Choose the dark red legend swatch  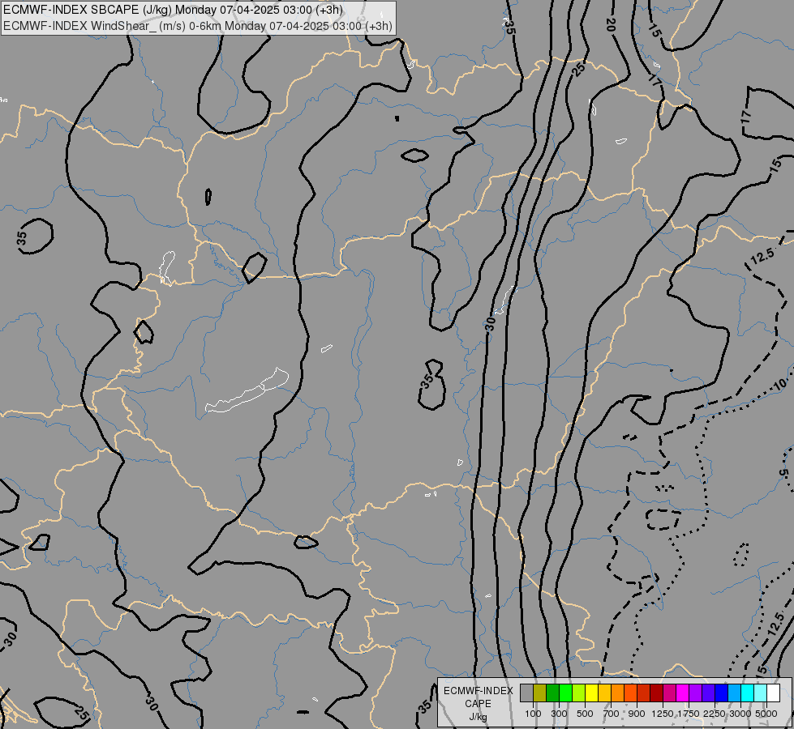[x=656, y=693]
